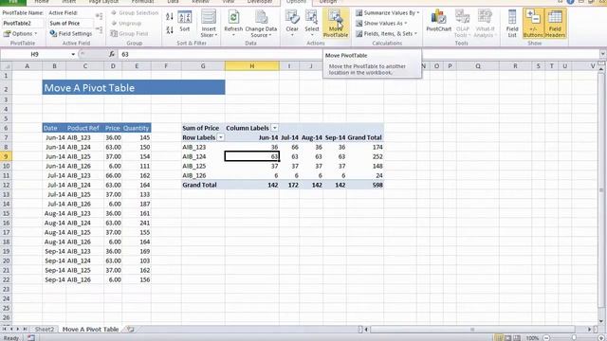Click the macro record icon in the status bar
The height and width of the screenshot is (341, 607).
point(31,338)
